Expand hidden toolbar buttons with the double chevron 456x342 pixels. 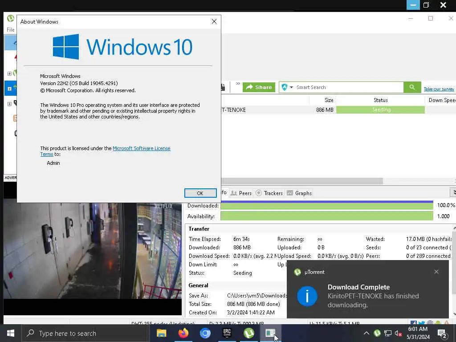point(238,84)
